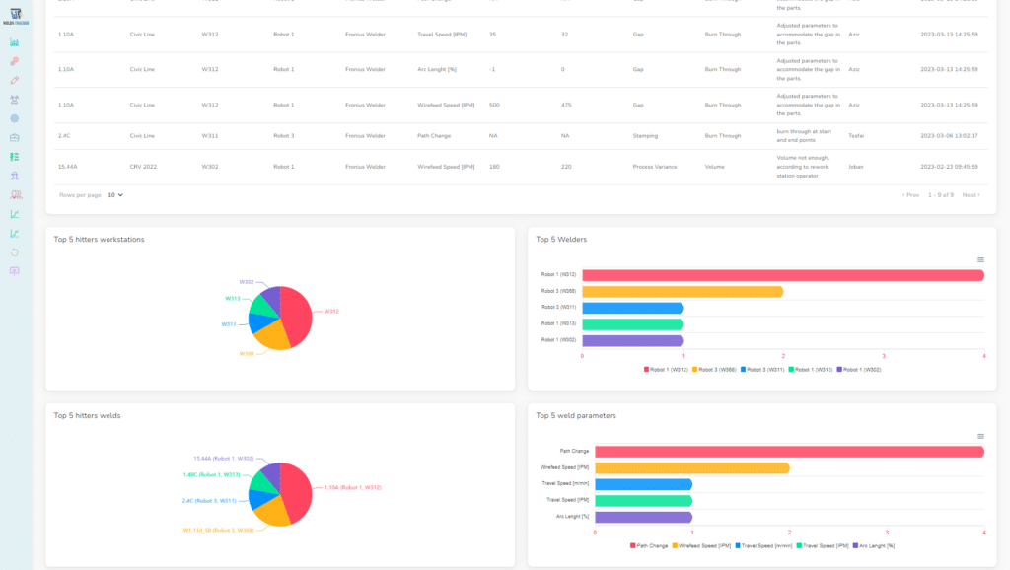Click the Top 5 hitters welds title

pyautogui.click(x=87, y=415)
